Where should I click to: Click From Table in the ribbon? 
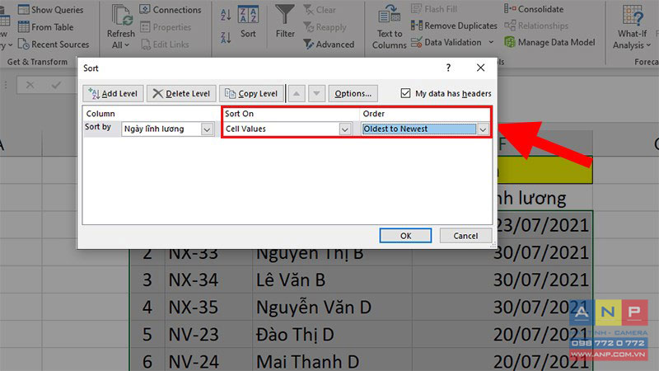pos(46,27)
